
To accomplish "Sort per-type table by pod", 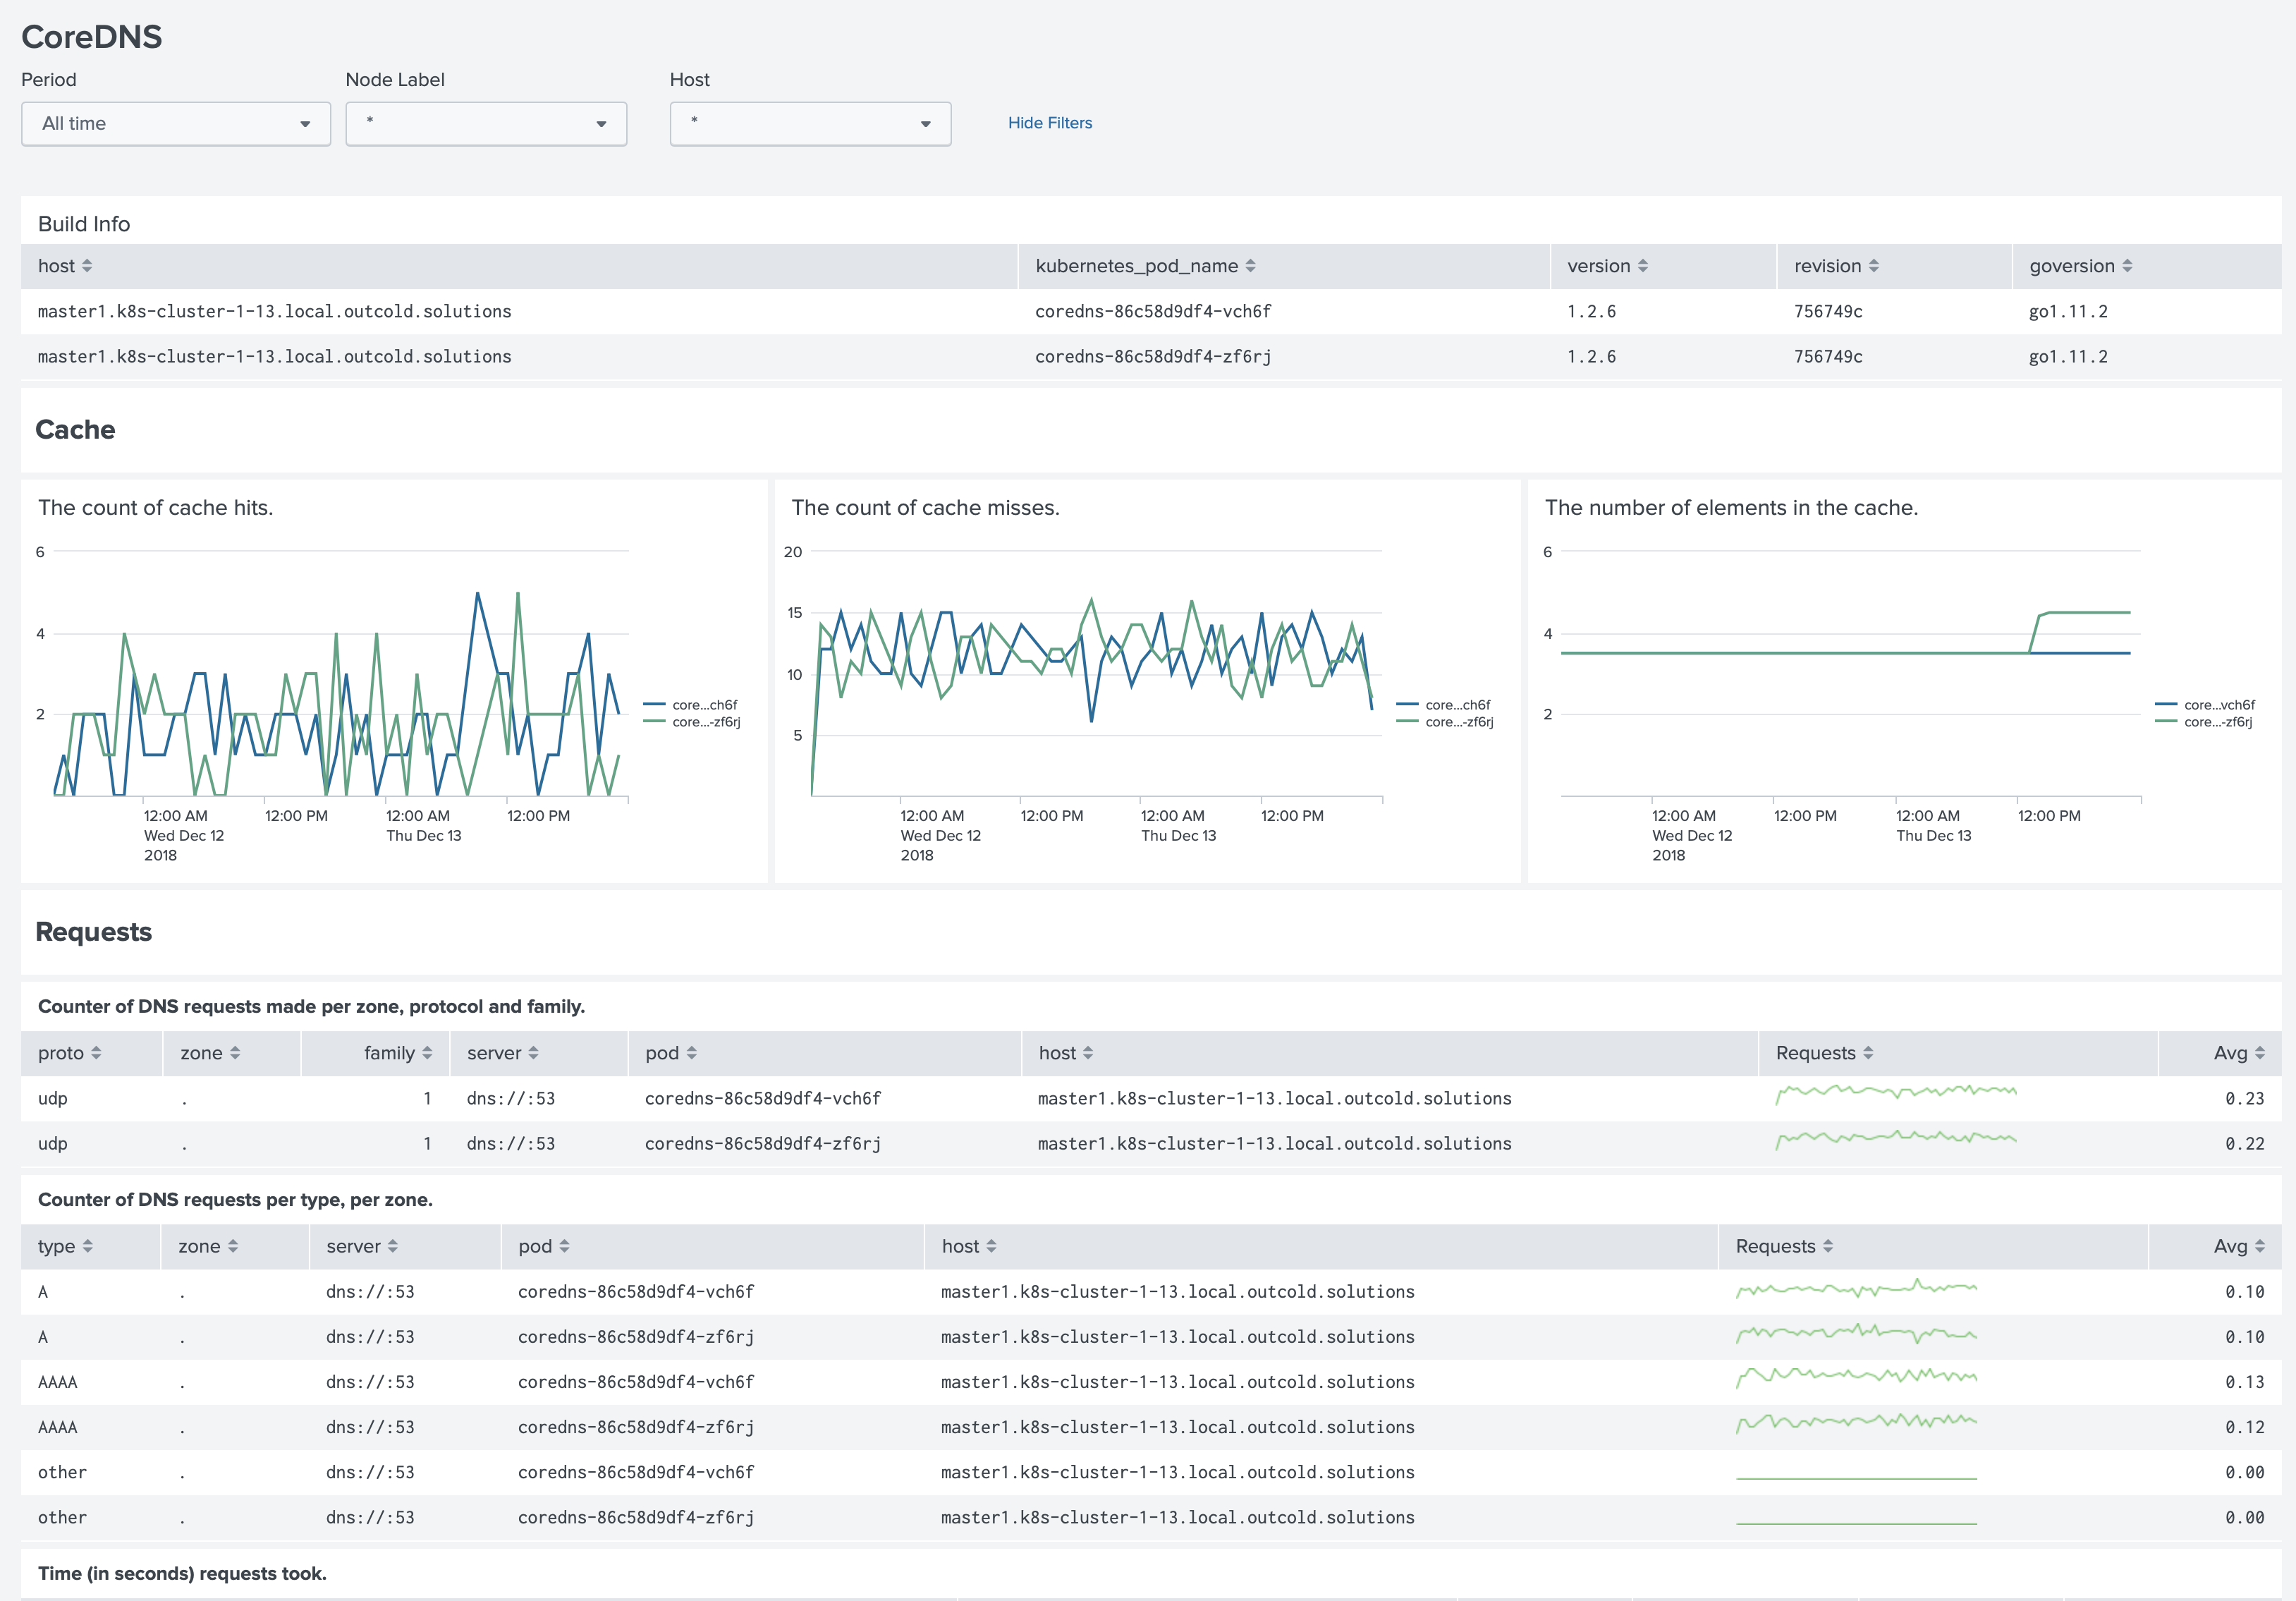I will tap(544, 1246).
